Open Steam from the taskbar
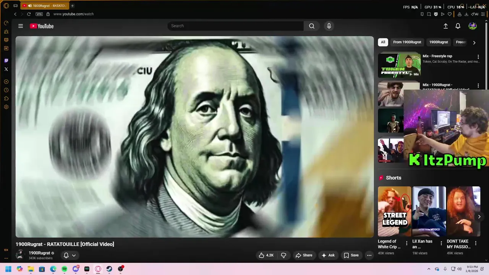The image size is (489, 275). 109,269
